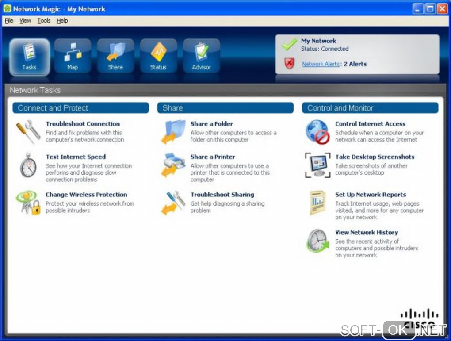This screenshot has width=451, height=341.
Task: Start the Test Internet Speed task
Action: (x=76, y=157)
